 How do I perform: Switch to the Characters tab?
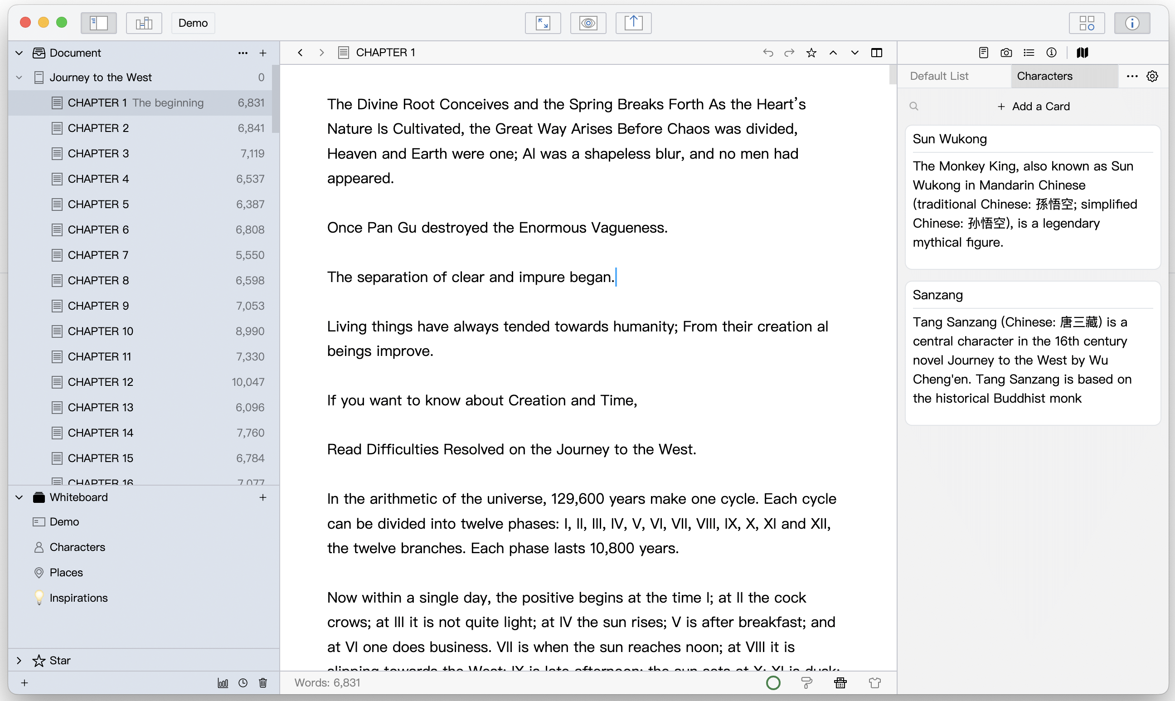[x=1064, y=76]
